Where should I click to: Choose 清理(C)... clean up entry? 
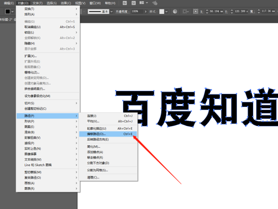108,177
